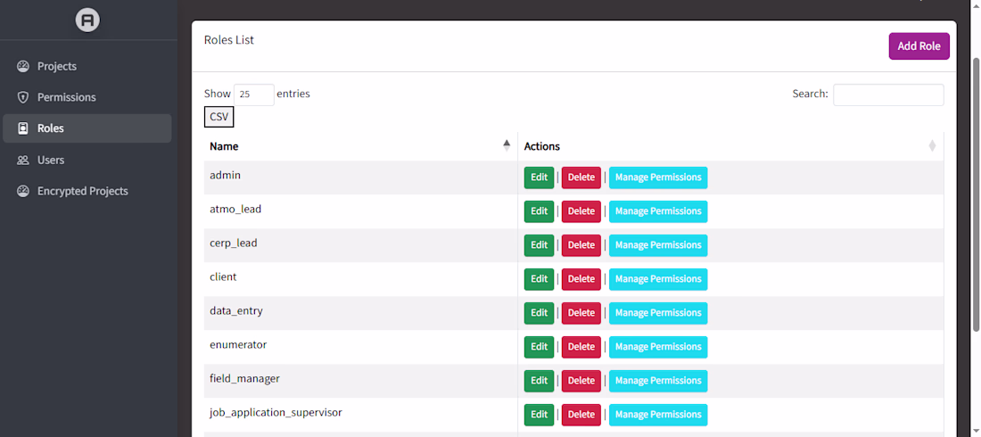
Task: Sort by Name column sort arrow
Action: click(x=507, y=146)
